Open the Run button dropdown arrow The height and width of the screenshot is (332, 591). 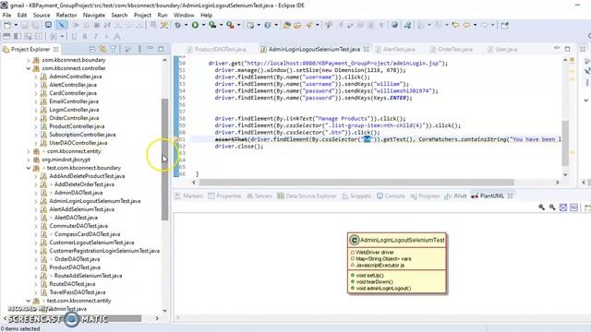tap(203, 25)
